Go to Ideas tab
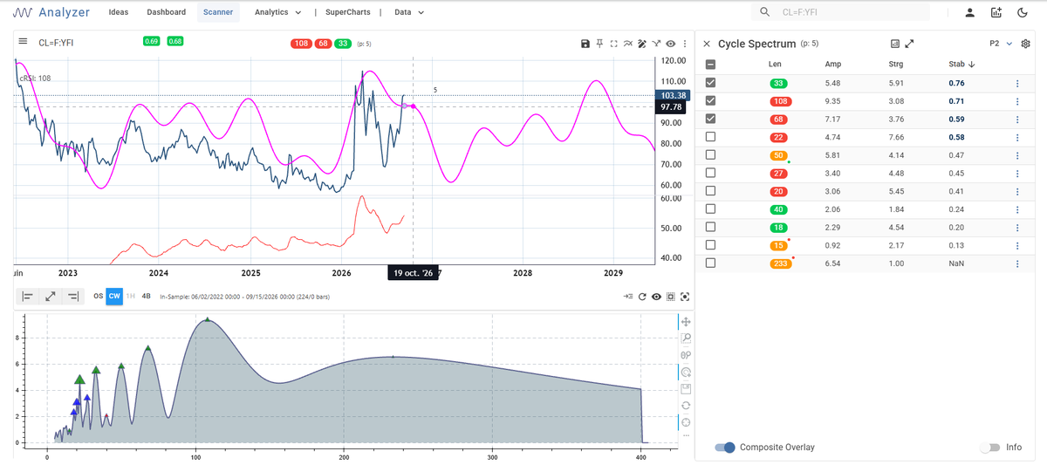Viewport: 1047px width, 465px height. pyautogui.click(x=118, y=12)
